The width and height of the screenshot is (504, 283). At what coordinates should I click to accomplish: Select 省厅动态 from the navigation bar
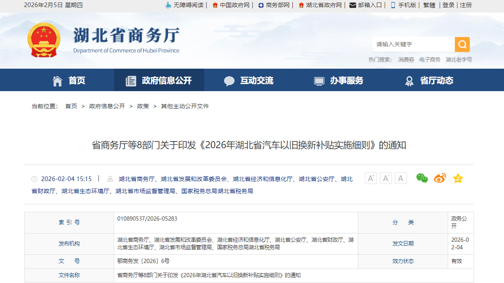tap(429, 80)
